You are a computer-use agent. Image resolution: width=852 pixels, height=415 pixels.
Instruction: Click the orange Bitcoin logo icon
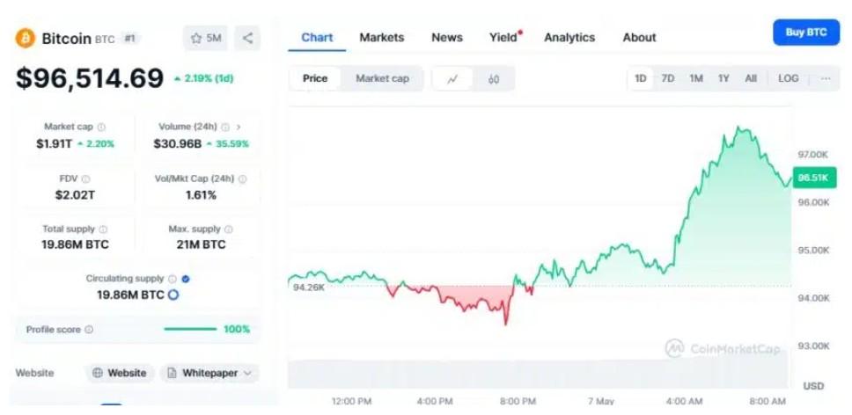click(x=25, y=39)
